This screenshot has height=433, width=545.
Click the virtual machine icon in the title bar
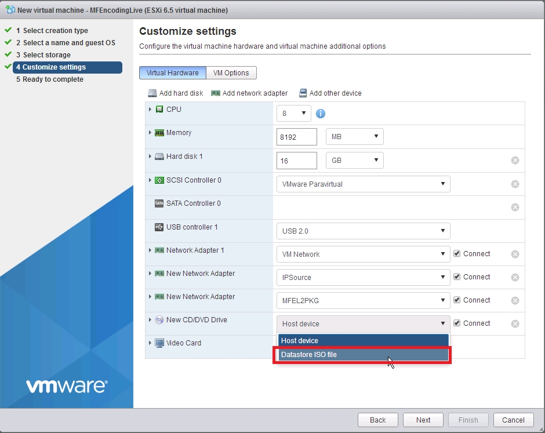[10, 9]
